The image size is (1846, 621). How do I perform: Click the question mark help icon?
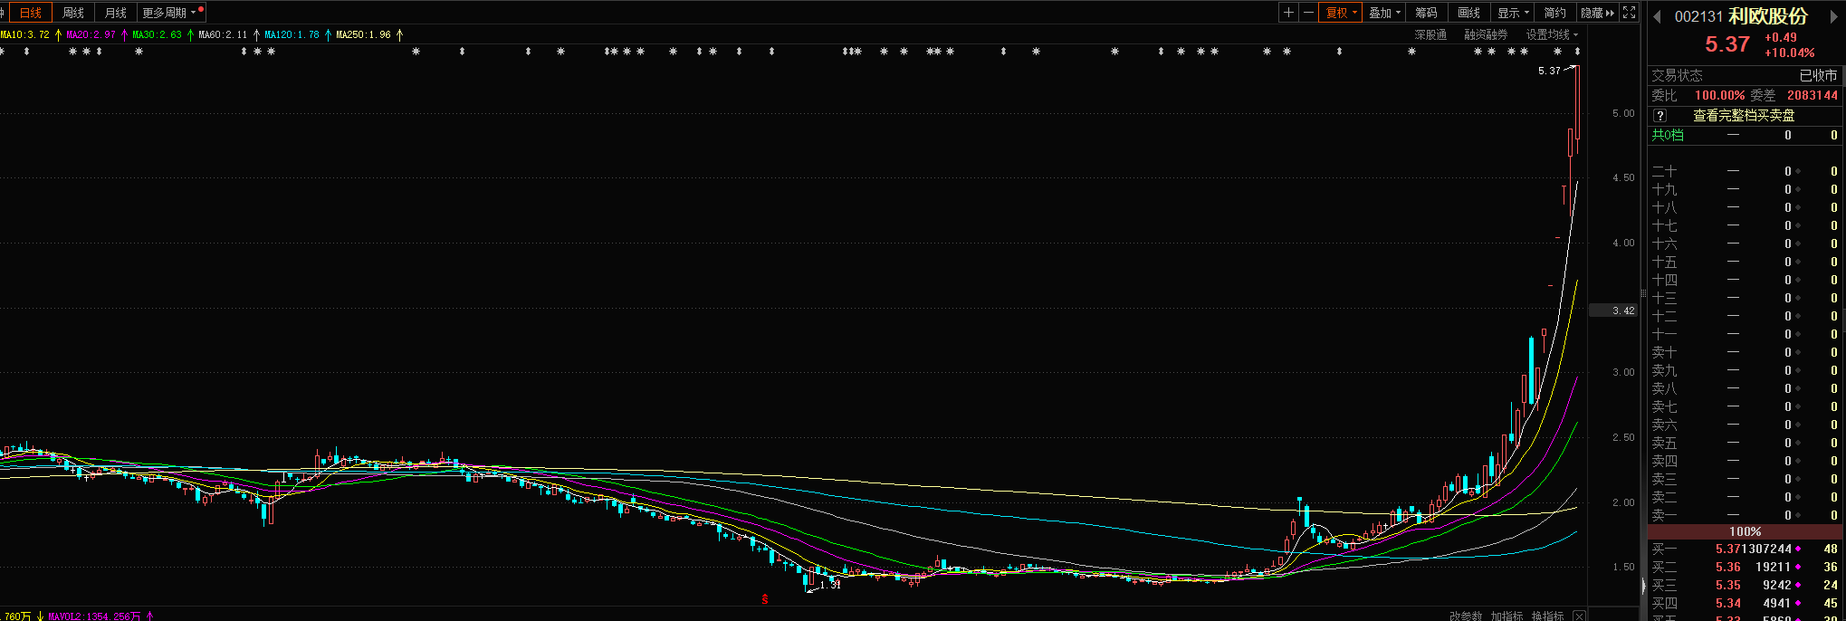(1659, 116)
